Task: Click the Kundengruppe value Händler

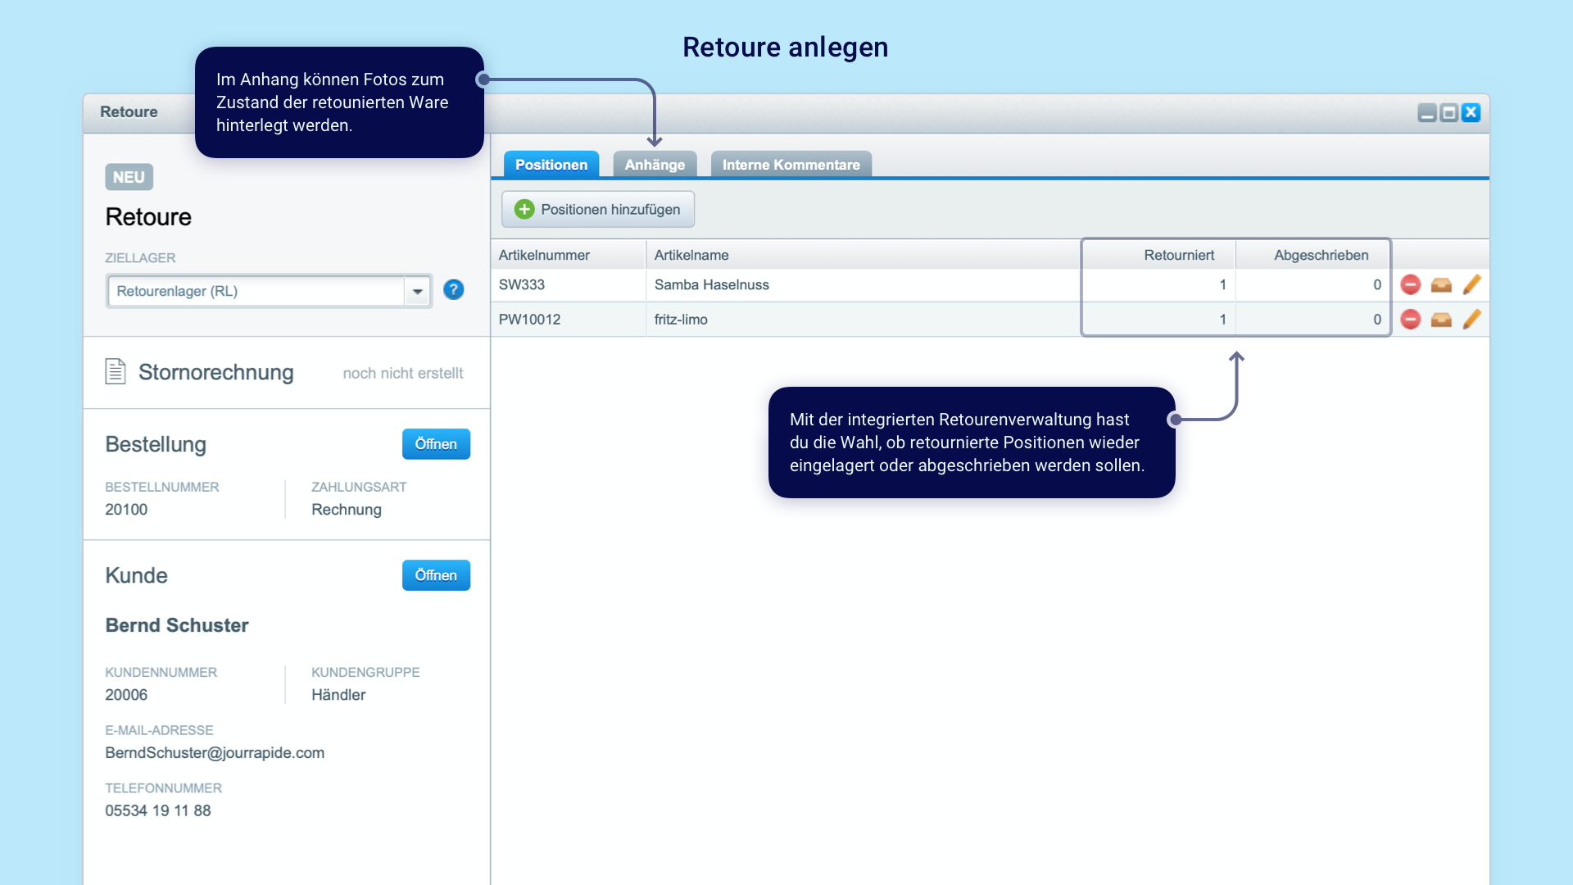Action: 338,695
